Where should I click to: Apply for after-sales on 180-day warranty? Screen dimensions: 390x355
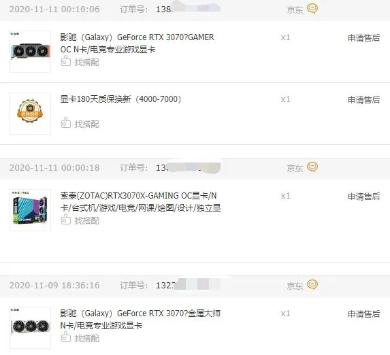point(363,100)
